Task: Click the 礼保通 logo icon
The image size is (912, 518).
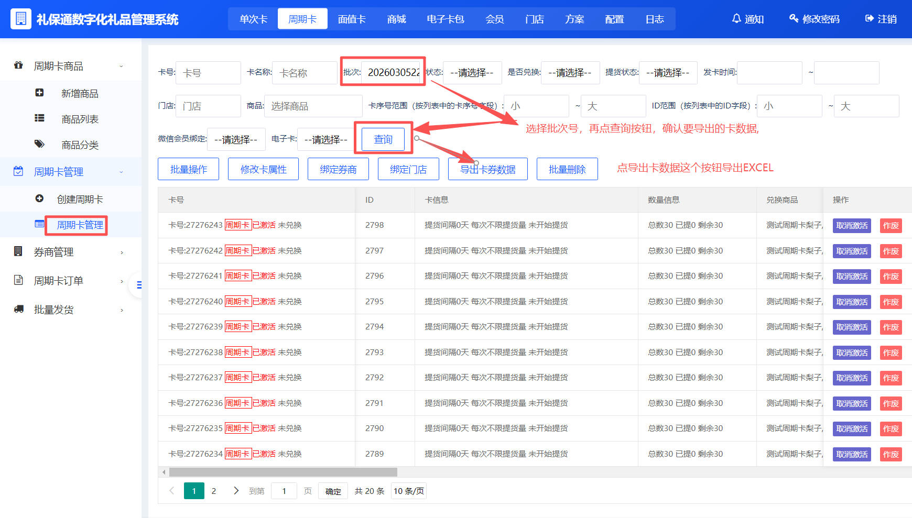Action: tap(21, 19)
